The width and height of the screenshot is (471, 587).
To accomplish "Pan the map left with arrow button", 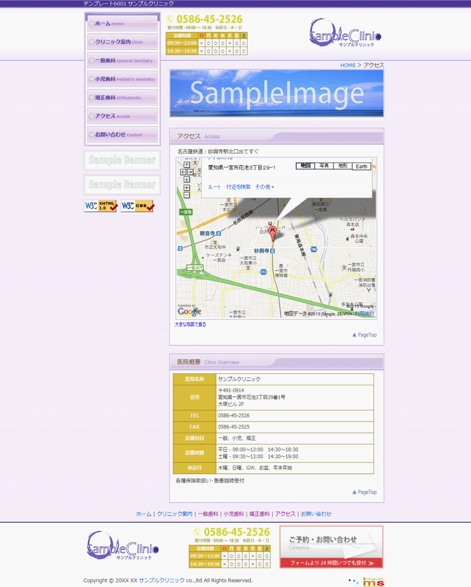I will 183,172.
